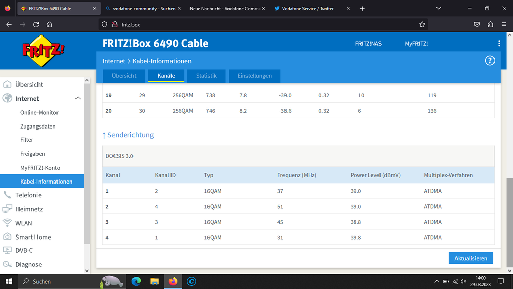Screen dimensions: 513x289
Task: Click the FRITZ! logo
Action: click(x=43, y=51)
